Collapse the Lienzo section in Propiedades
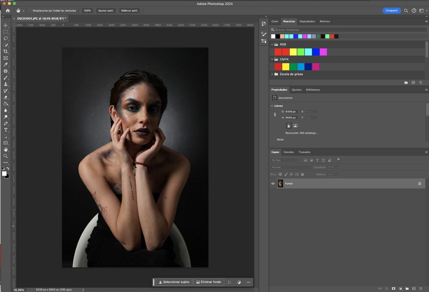The width and height of the screenshot is (429, 292). [272, 106]
